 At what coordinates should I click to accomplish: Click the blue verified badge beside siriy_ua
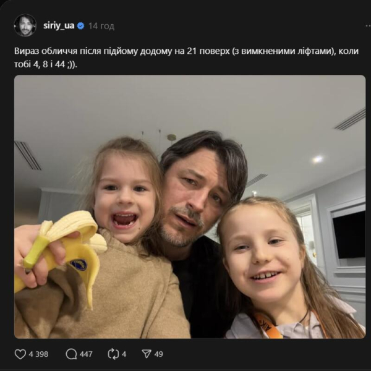(80, 25)
